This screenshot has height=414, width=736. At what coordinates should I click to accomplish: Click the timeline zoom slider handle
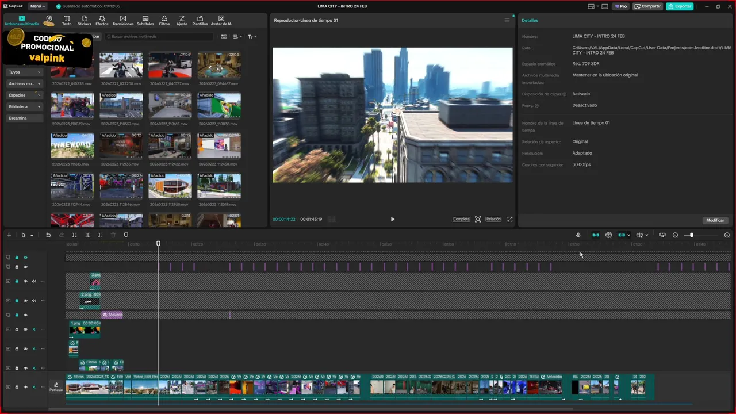click(x=691, y=235)
